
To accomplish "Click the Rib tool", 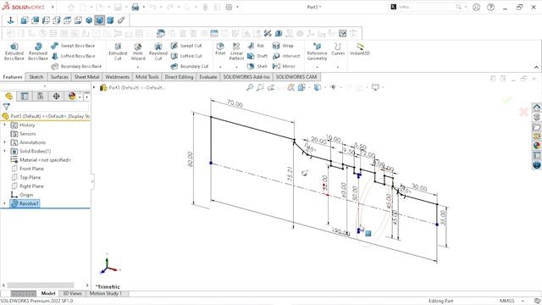I will coord(256,46).
